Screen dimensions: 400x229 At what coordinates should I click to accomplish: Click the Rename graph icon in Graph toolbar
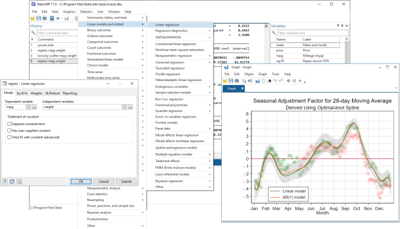click(x=250, y=81)
